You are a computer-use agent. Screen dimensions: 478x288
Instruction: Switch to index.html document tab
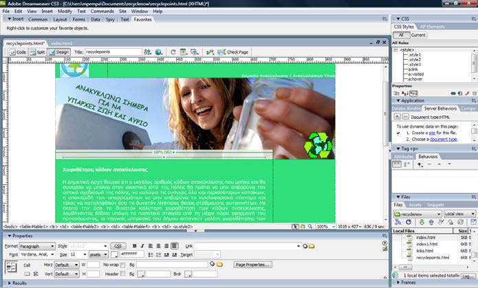[x=62, y=43]
